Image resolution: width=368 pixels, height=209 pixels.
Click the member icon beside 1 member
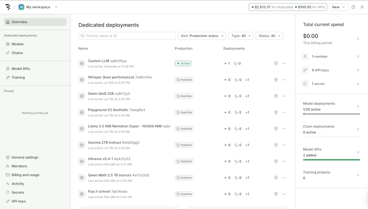point(305,56)
